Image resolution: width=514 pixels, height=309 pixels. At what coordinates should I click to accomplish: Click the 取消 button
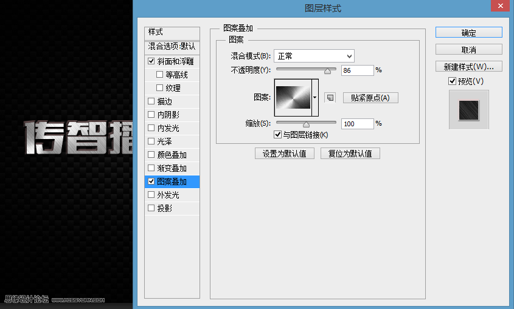click(469, 49)
